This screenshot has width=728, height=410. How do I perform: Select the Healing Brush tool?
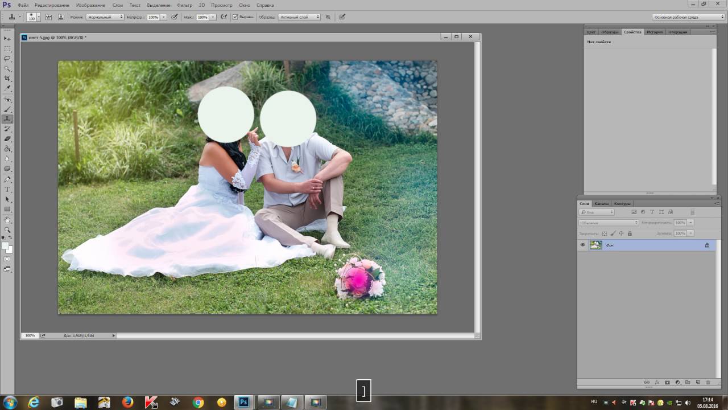tap(7, 99)
